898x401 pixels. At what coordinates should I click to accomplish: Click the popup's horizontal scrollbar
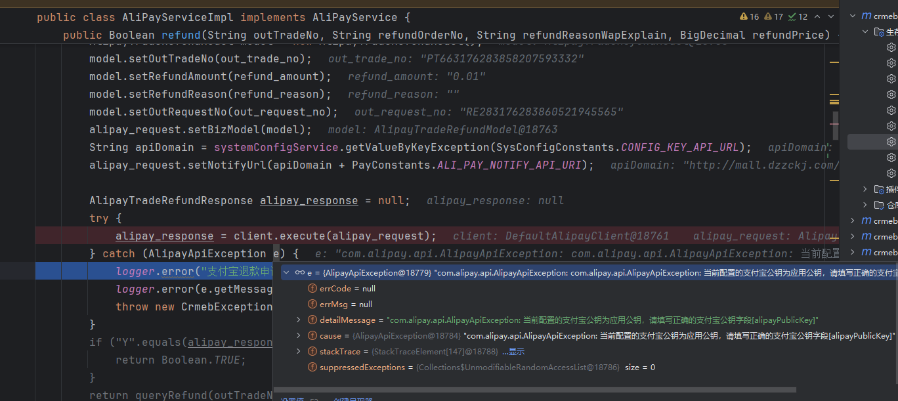tap(525, 390)
